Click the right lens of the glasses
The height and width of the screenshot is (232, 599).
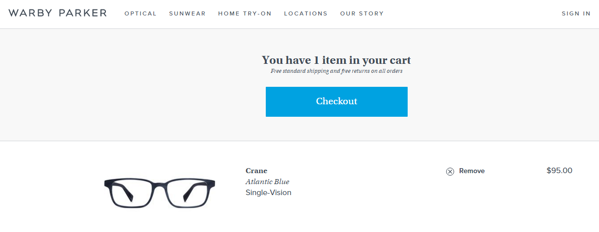click(187, 195)
